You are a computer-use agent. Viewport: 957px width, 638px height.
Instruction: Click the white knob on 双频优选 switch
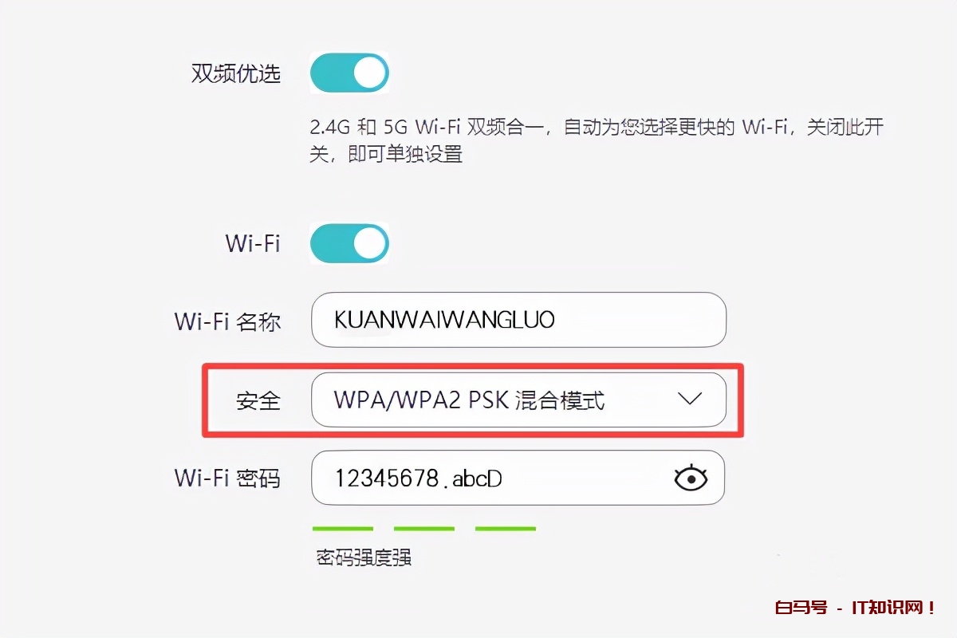[369, 73]
